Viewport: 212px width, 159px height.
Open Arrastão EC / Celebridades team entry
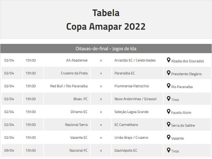click(x=135, y=60)
